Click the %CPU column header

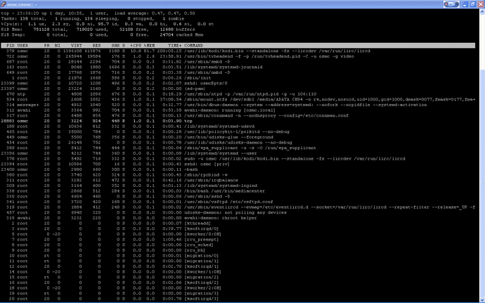pos(136,46)
